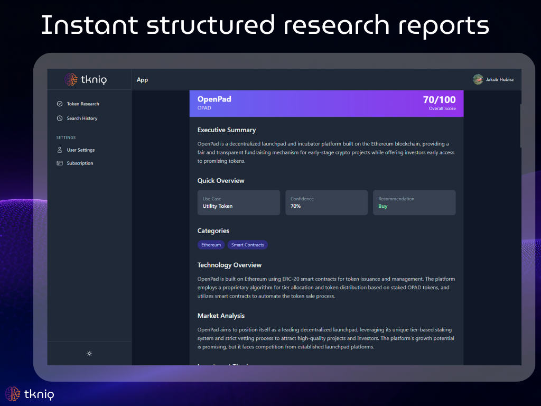Open Search History in the sidebar

pyautogui.click(x=82, y=118)
